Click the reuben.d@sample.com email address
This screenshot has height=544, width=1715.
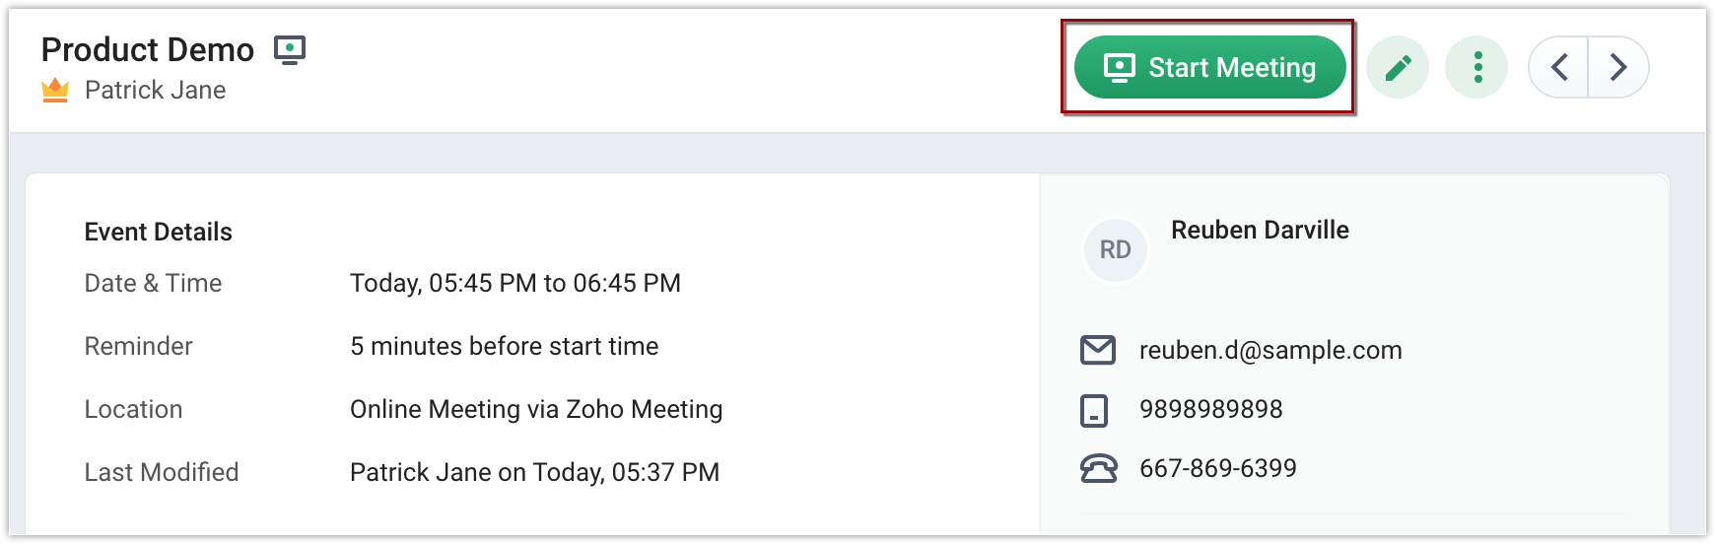[x=1270, y=350]
